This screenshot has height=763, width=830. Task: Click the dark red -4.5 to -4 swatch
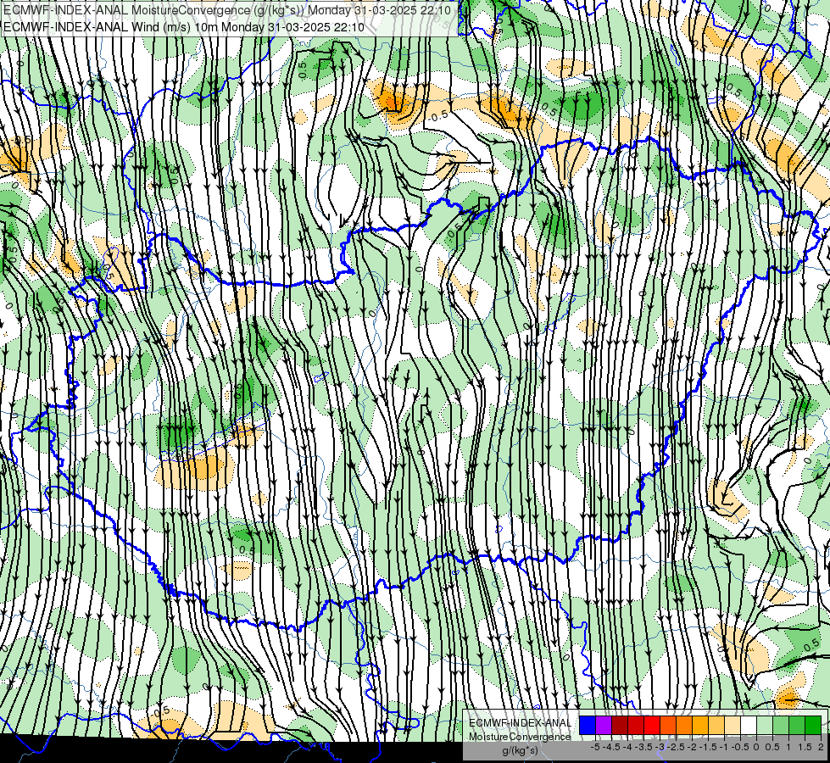[x=620, y=725]
